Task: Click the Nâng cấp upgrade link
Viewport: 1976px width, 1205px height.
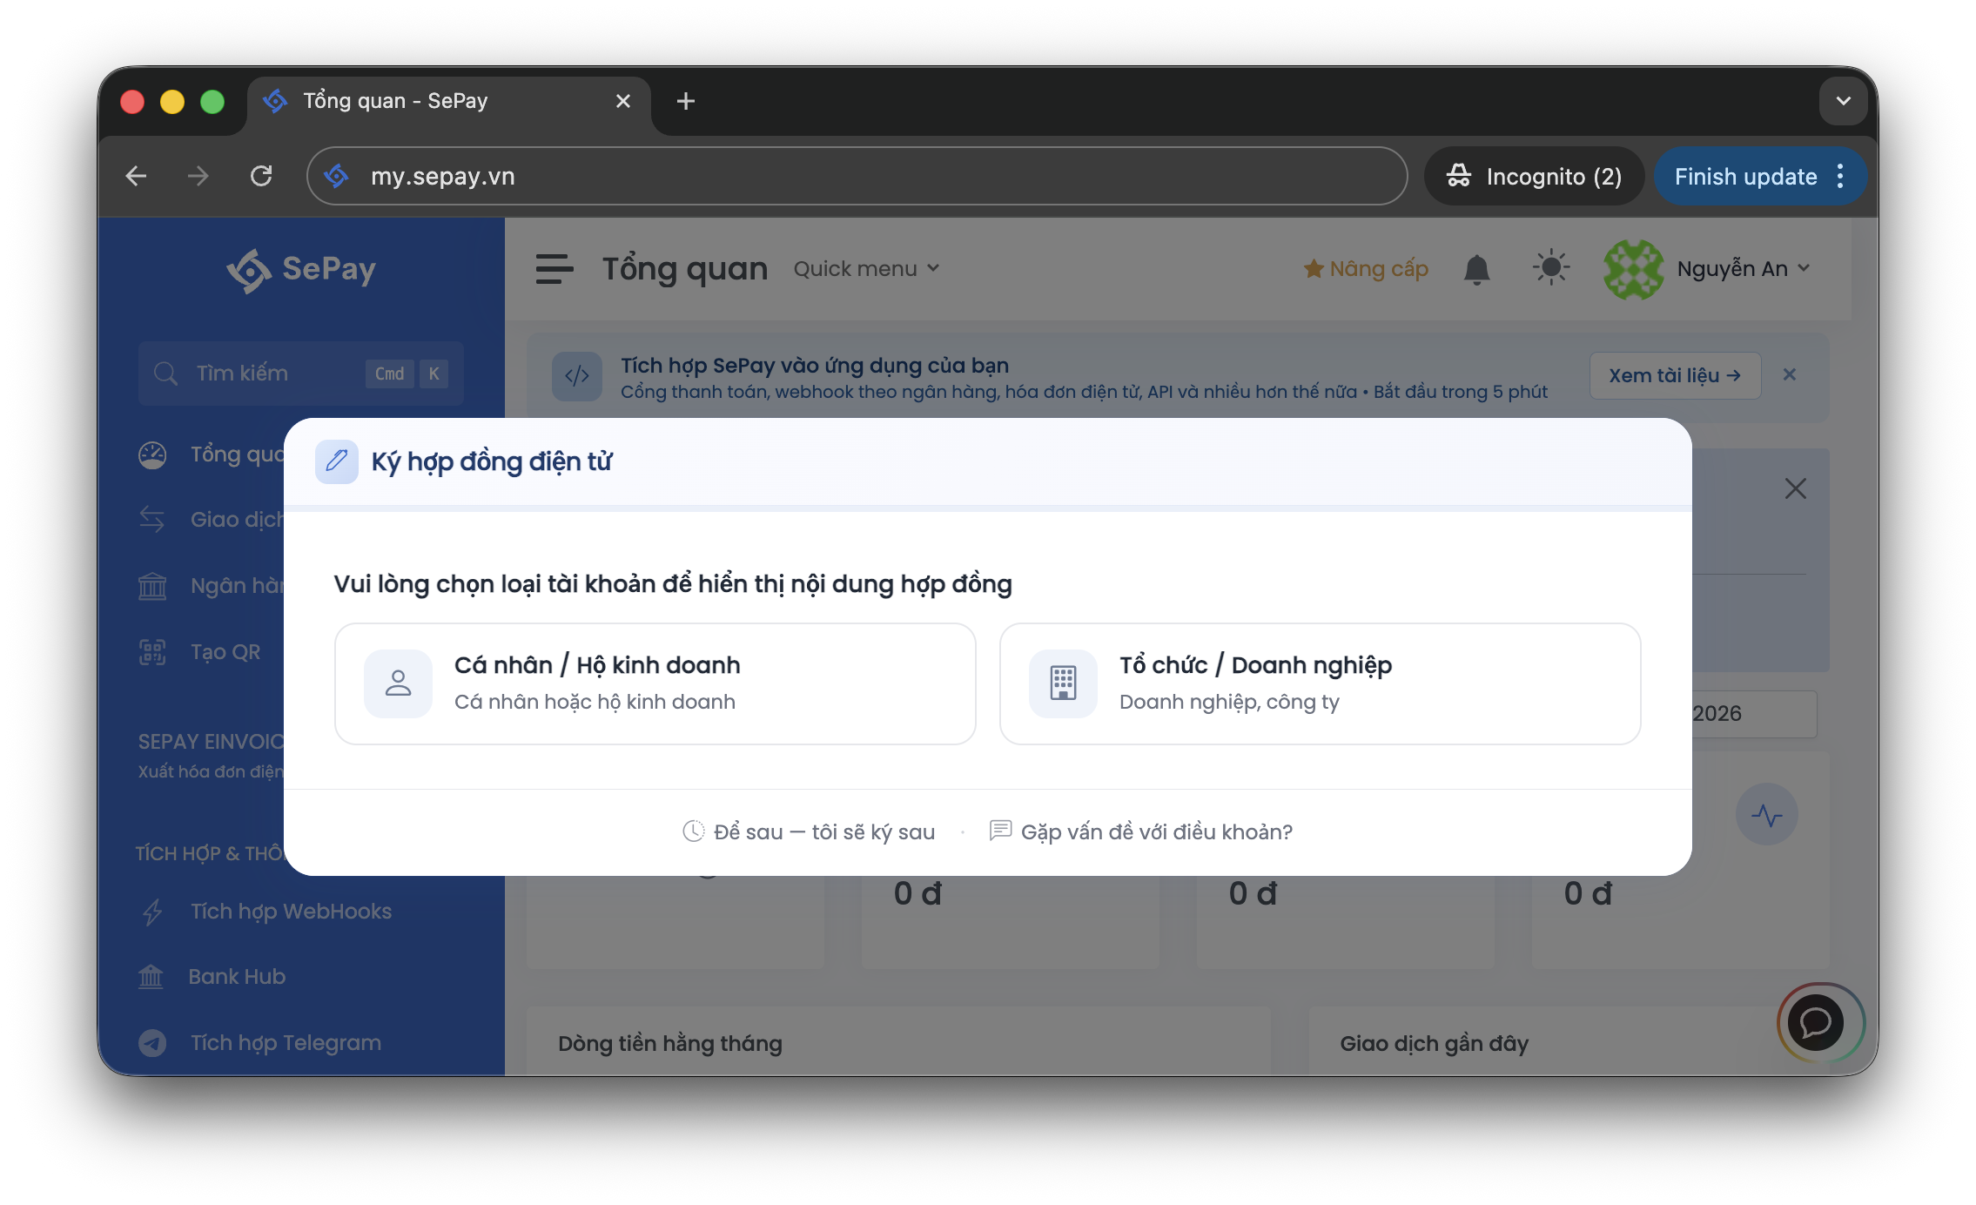Action: (x=1366, y=269)
